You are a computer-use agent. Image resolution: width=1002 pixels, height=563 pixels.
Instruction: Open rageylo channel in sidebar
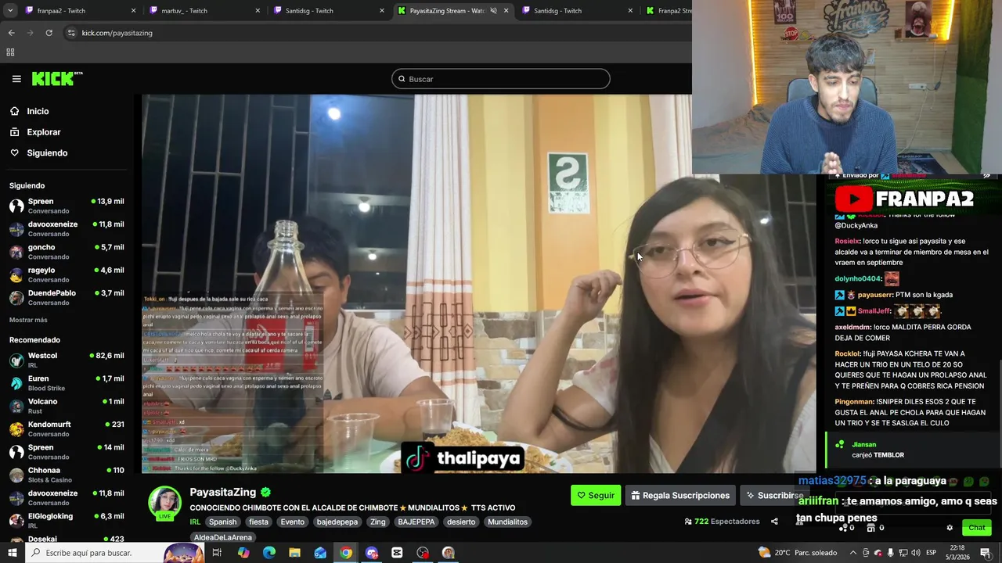(x=67, y=274)
